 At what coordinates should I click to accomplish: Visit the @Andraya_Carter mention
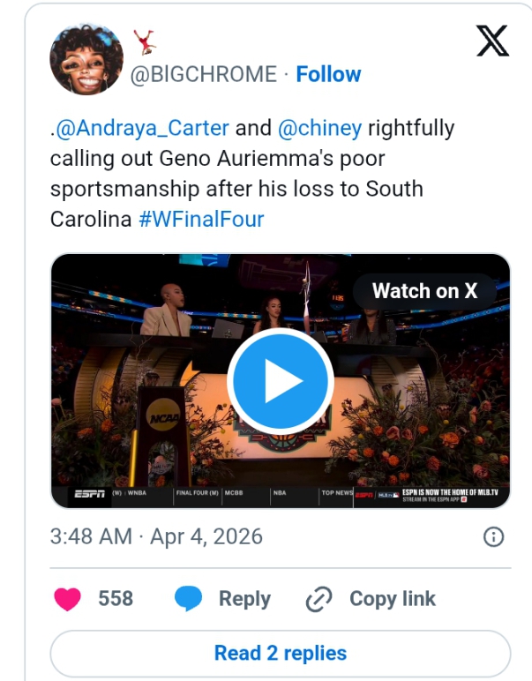pos(143,128)
